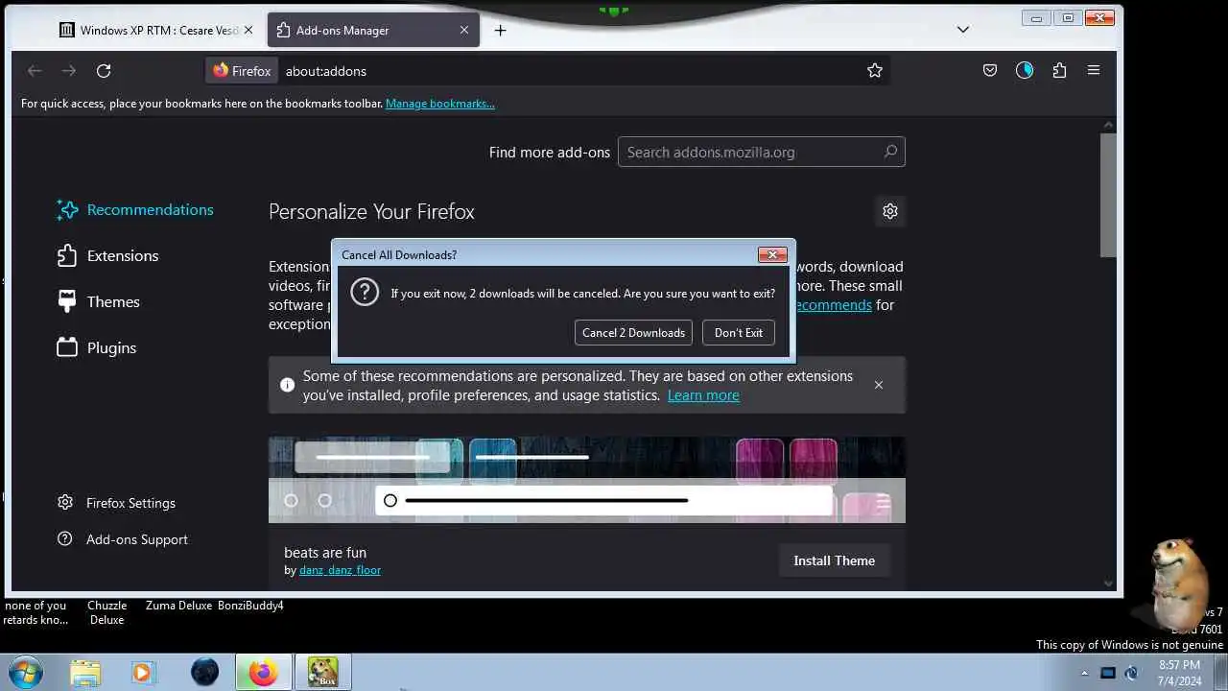The height and width of the screenshot is (691, 1228).
Task: Select the Chuzzle Deluxe desktop icon
Action: coord(106,612)
